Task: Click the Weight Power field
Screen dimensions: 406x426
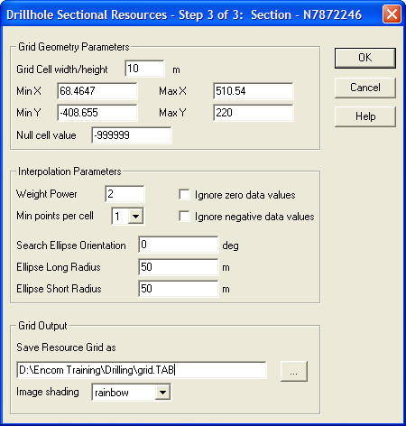Action: point(125,194)
